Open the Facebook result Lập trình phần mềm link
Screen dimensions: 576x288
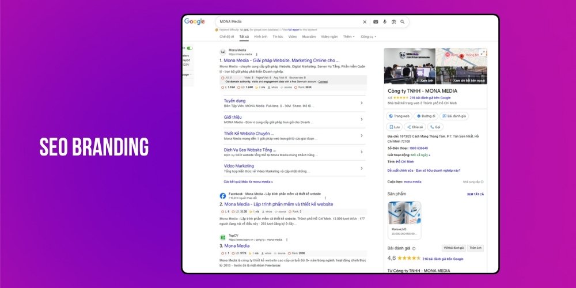tap(279, 204)
